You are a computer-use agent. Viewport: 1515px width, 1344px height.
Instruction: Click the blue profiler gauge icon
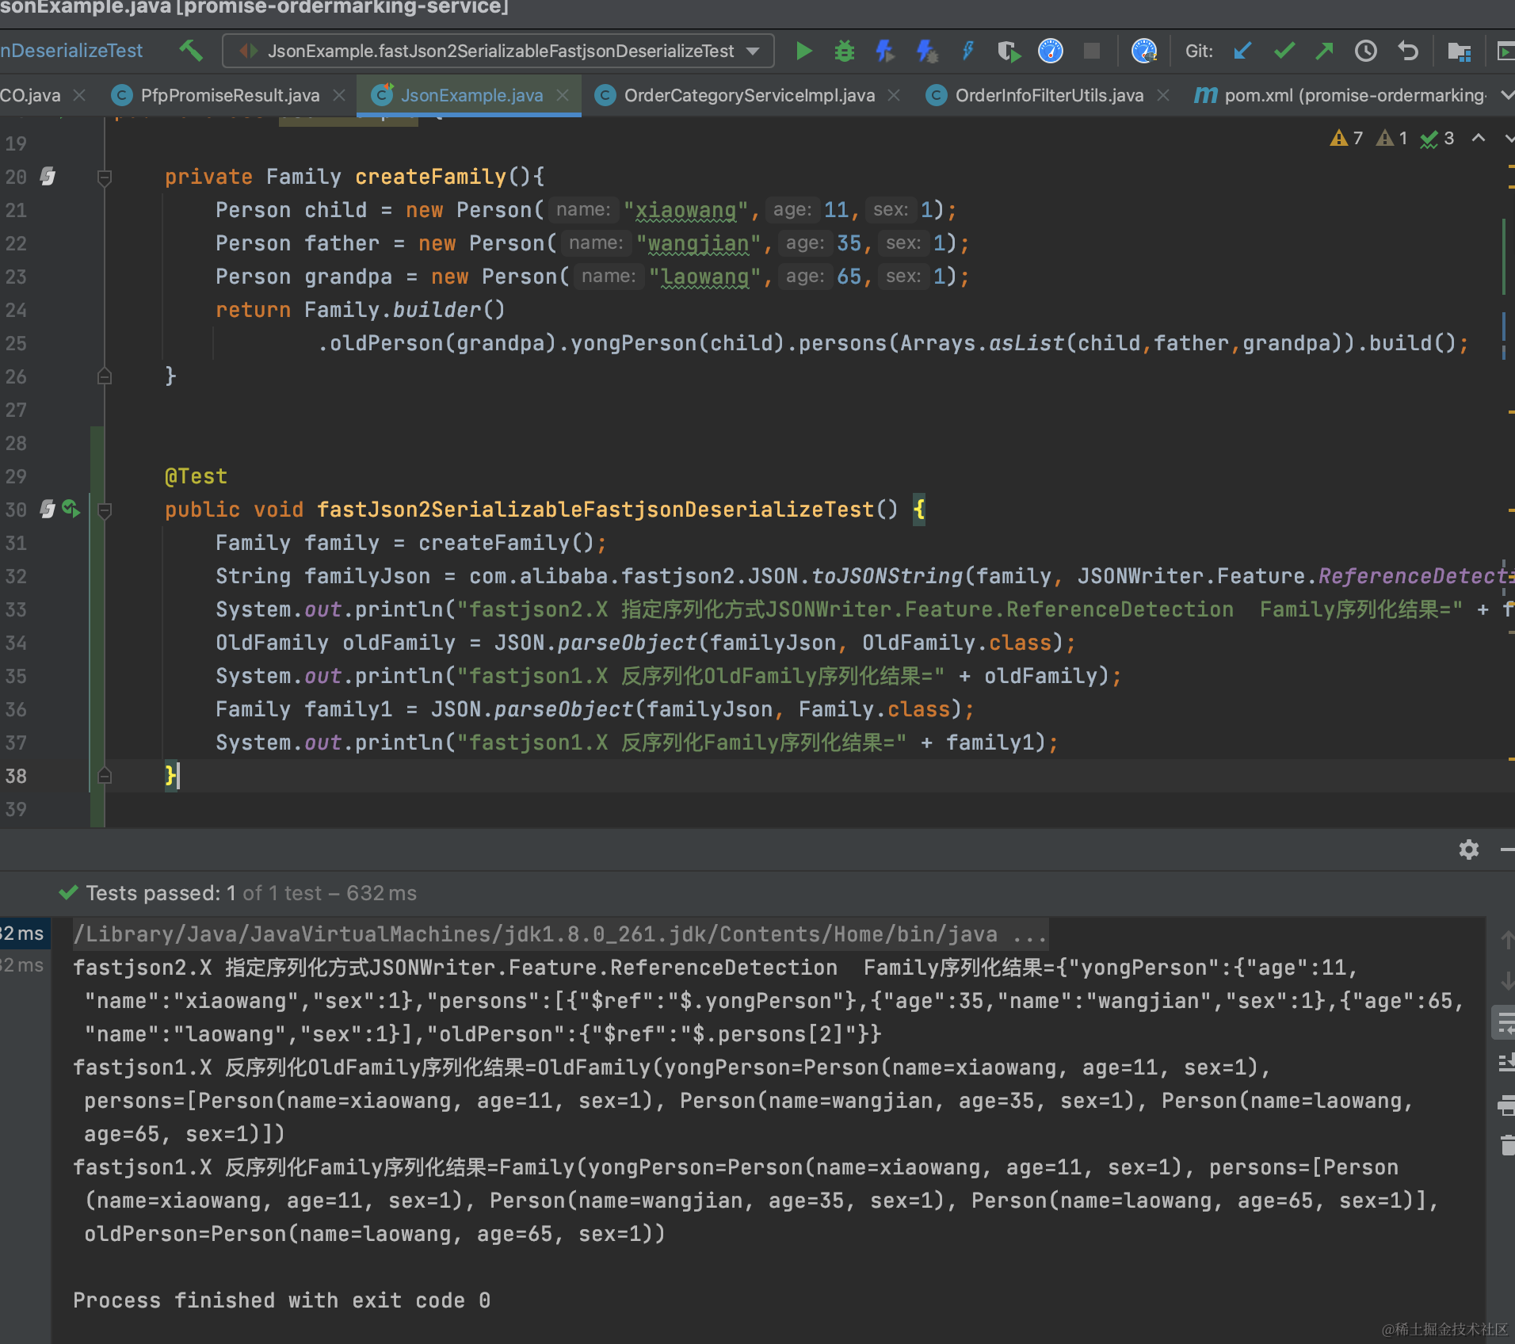(1051, 52)
